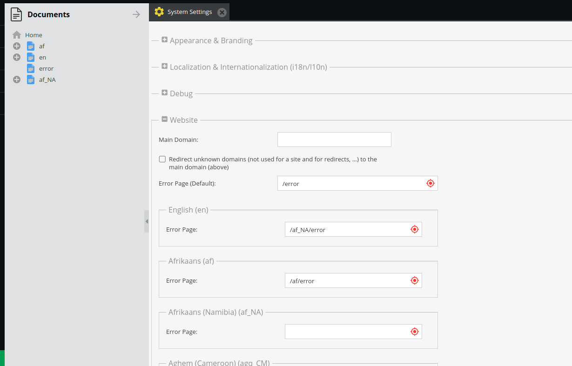Enable redirecting unknown domains to the main domain
572x366 pixels.
162,159
